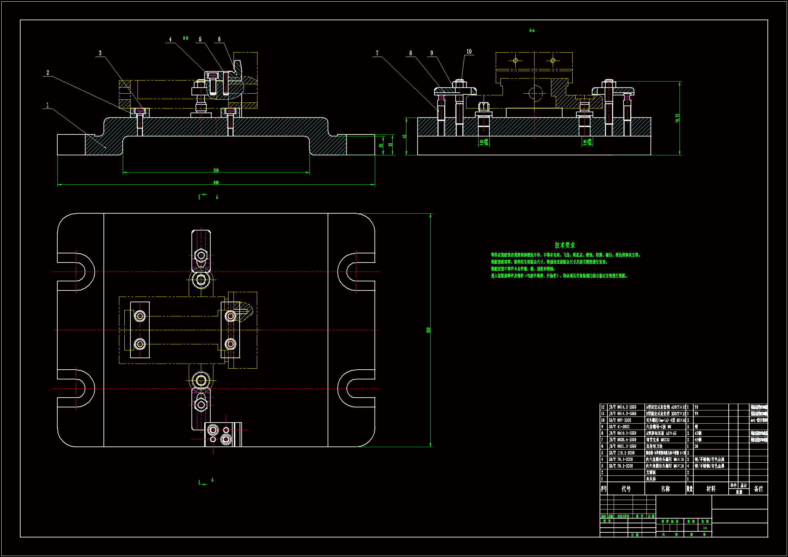Select balloon number 7 in section A-A

[377, 53]
